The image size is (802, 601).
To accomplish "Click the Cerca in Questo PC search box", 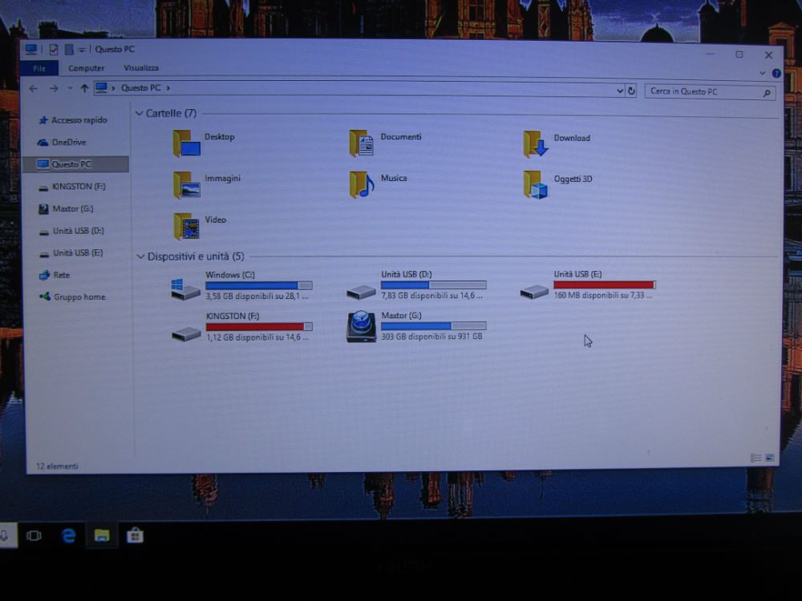I will (704, 92).
